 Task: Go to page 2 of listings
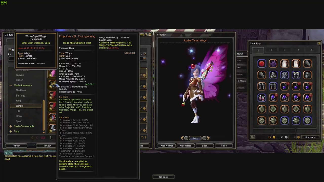50,138
